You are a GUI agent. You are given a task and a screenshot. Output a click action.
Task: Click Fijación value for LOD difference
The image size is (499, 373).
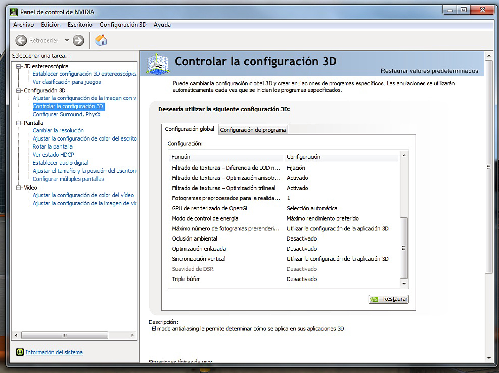pos(296,168)
